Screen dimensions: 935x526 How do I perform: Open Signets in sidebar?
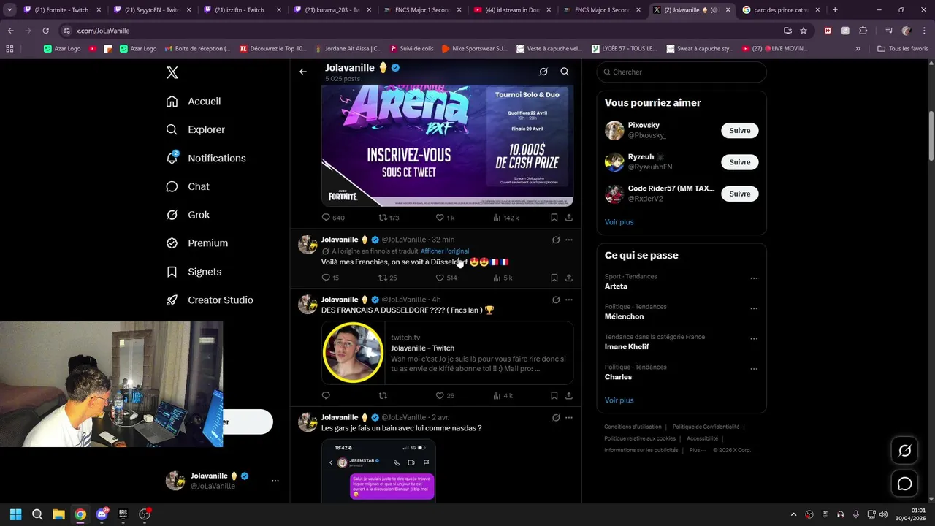coord(194,272)
